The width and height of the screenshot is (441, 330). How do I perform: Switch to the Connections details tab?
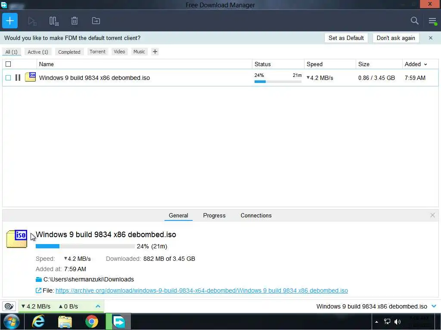coord(256,215)
